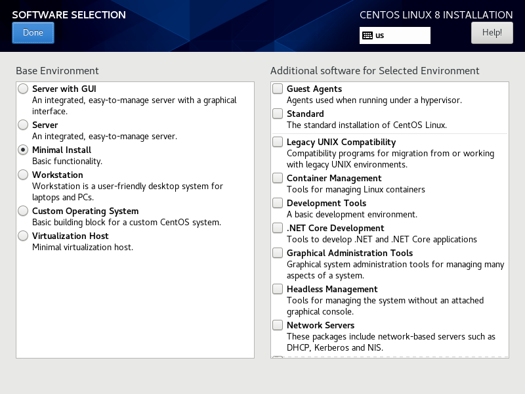
Task: Click the 'Server with GUI' label
Action: [64, 89]
